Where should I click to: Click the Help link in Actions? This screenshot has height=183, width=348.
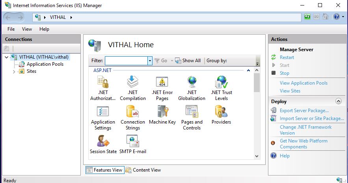285,156
